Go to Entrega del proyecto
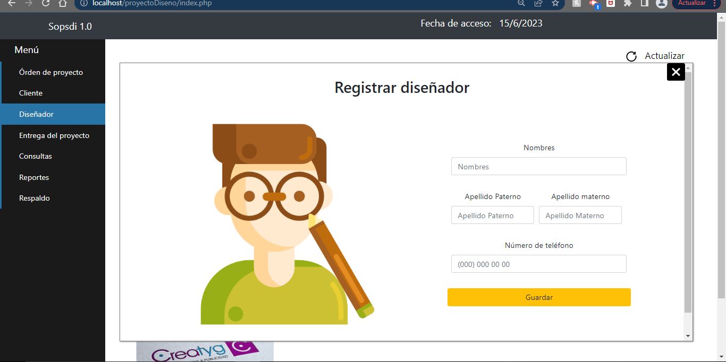 54,135
